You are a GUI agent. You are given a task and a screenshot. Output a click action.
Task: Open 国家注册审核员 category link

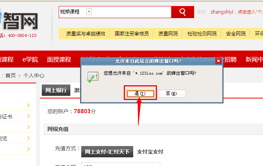(x=132, y=34)
